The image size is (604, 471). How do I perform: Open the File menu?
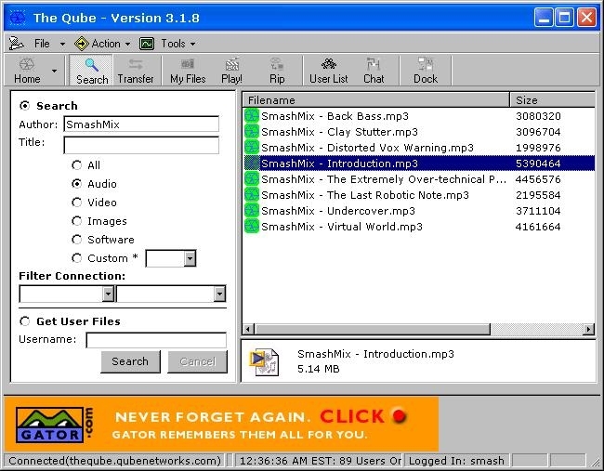(42, 44)
